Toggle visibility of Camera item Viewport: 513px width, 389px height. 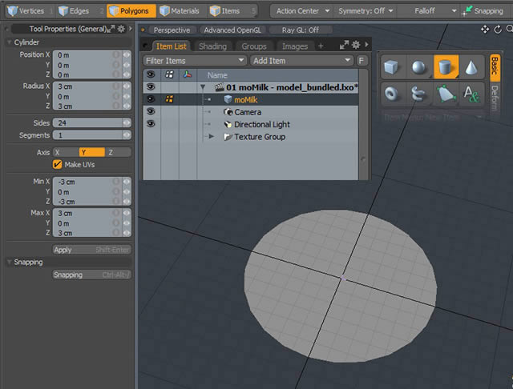[151, 111]
